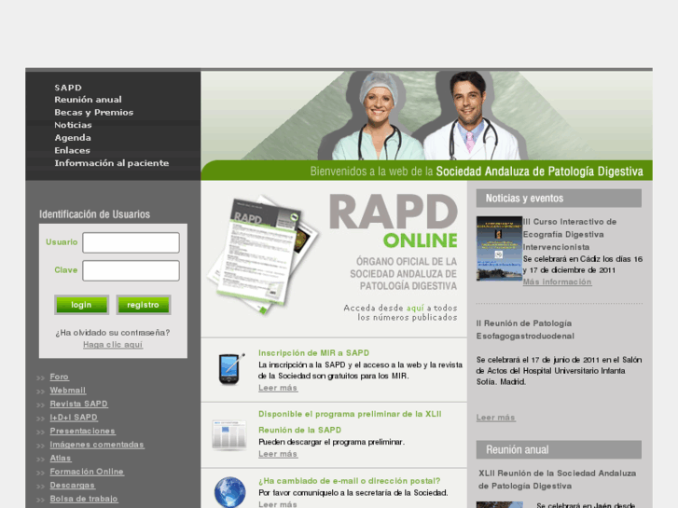Open Becas y Premios menu item

(x=94, y=113)
